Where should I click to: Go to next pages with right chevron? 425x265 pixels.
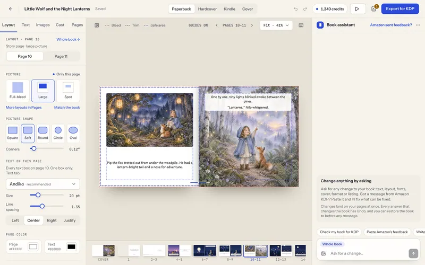252,25
